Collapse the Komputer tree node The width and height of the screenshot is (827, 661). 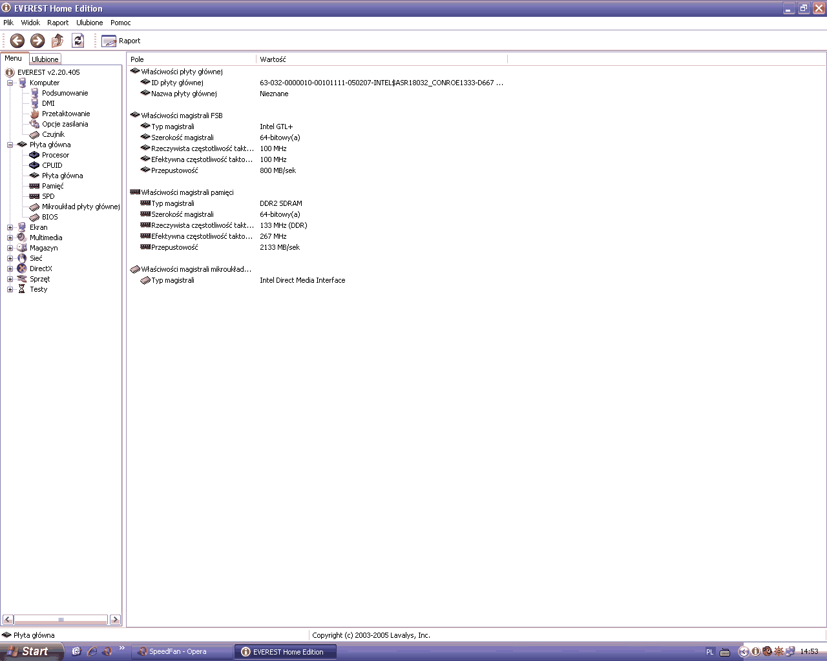tap(10, 83)
